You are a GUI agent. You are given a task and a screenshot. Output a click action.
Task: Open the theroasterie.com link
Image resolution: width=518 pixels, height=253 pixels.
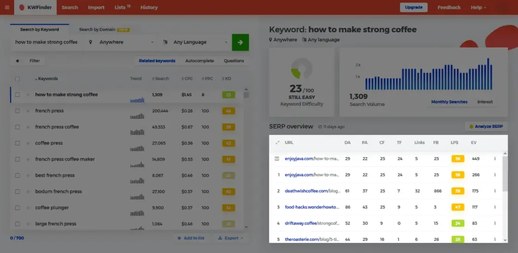312,239
